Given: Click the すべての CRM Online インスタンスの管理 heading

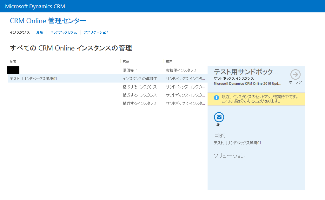Looking at the screenshot, I should pos(71,48).
